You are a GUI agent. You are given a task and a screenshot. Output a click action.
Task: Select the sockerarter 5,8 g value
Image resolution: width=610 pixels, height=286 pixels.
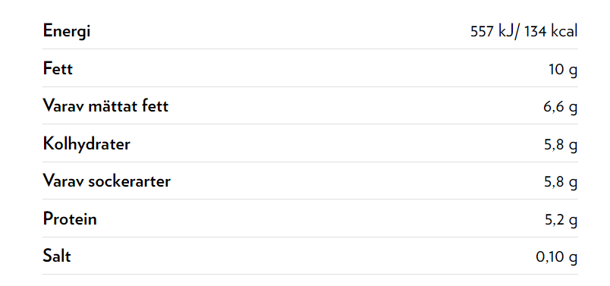click(561, 183)
